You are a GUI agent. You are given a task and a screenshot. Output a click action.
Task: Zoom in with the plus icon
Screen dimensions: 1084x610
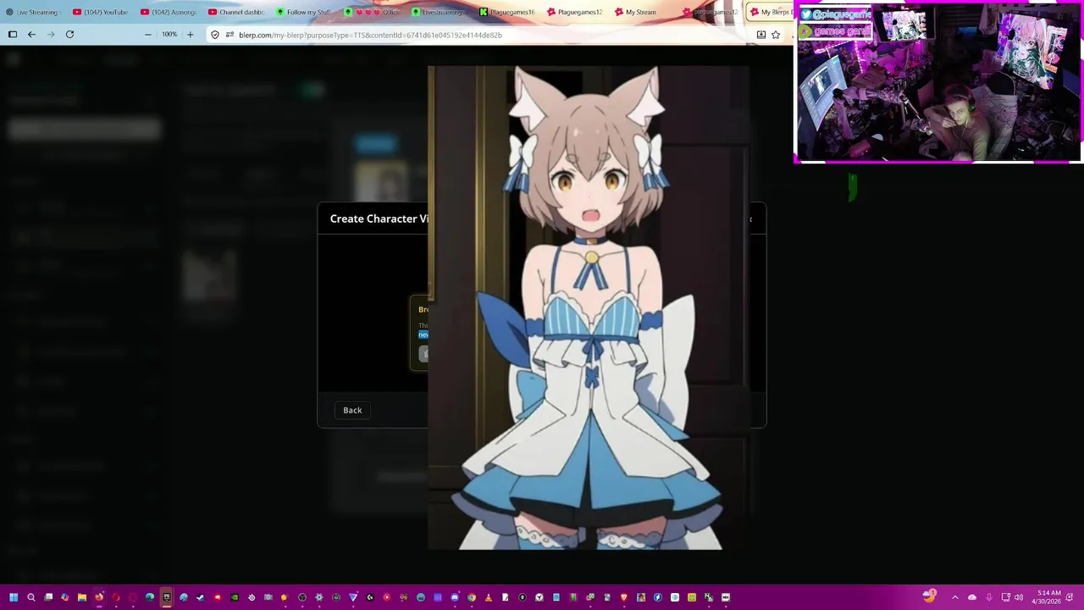[190, 35]
